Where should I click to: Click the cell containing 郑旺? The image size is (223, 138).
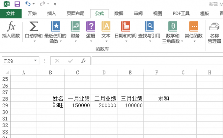[51, 105]
